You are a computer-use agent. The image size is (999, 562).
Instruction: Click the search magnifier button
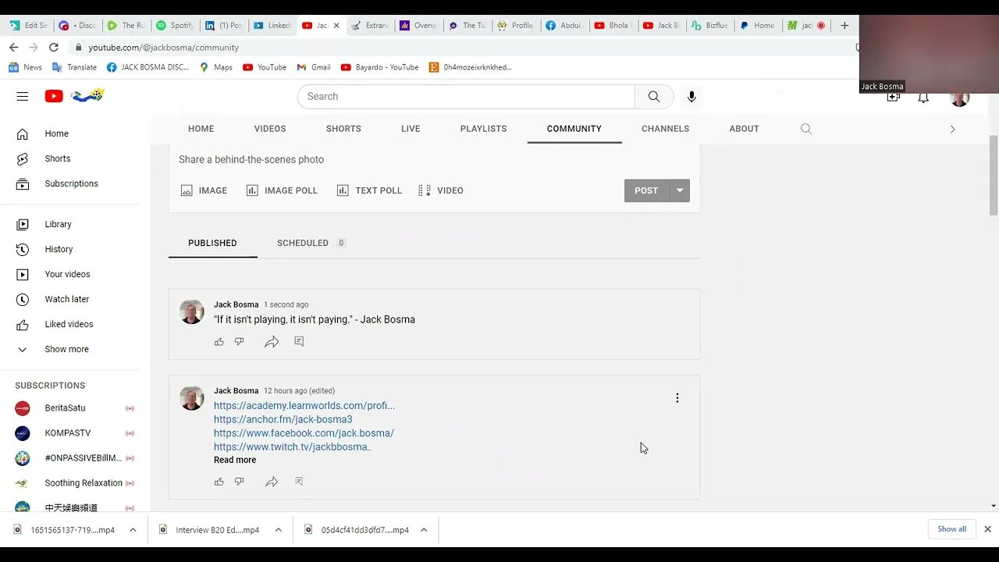(x=654, y=97)
